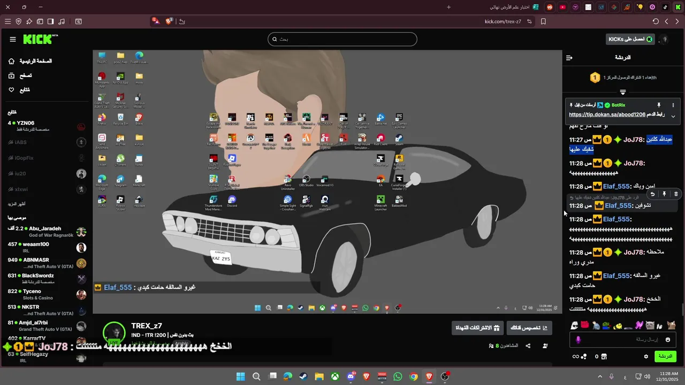685x385 pixels.
Task: Switch to the TikTok tab
Action: [x=665, y=7]
